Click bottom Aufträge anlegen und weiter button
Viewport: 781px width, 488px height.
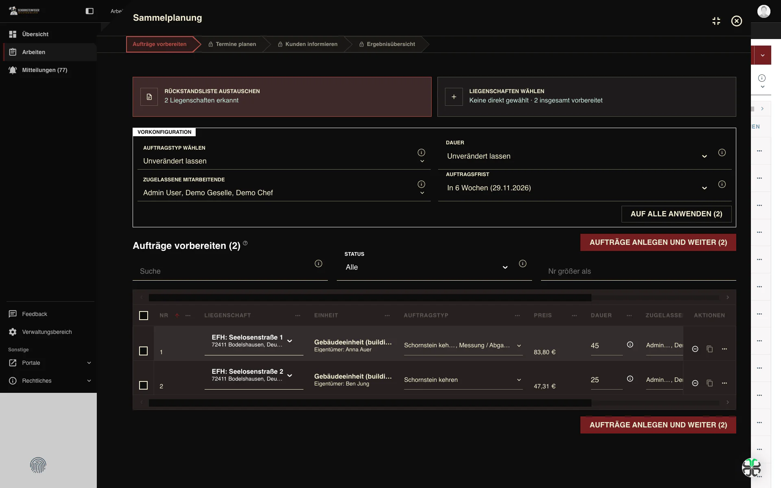[658, 425]
